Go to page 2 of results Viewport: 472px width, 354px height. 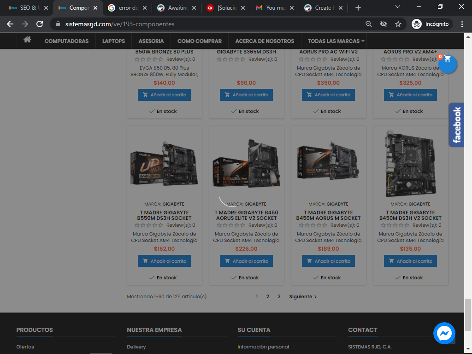tap(268, 296)
